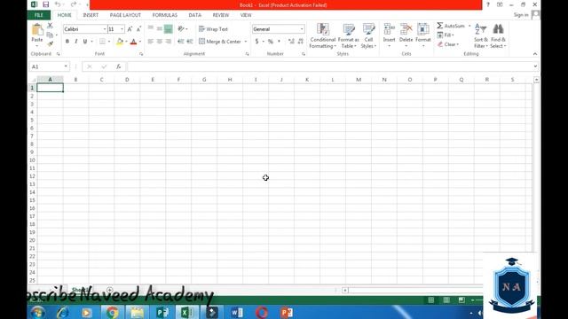Click Insert Function fx icon

pos(118,66)
